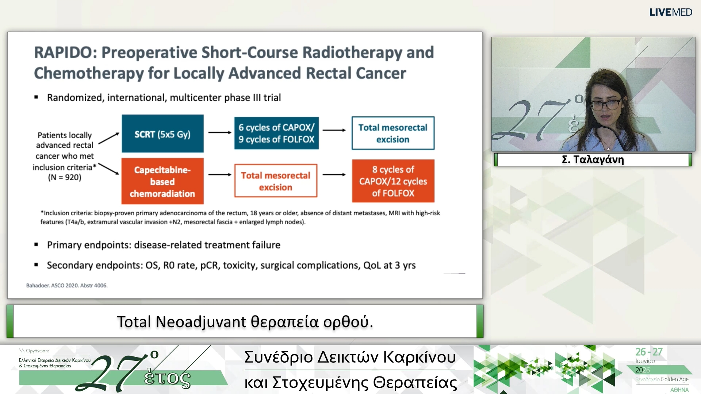Click the 26-27 Ιουνίου 2026 date
701x394 pixels.
tap(649, 360)
